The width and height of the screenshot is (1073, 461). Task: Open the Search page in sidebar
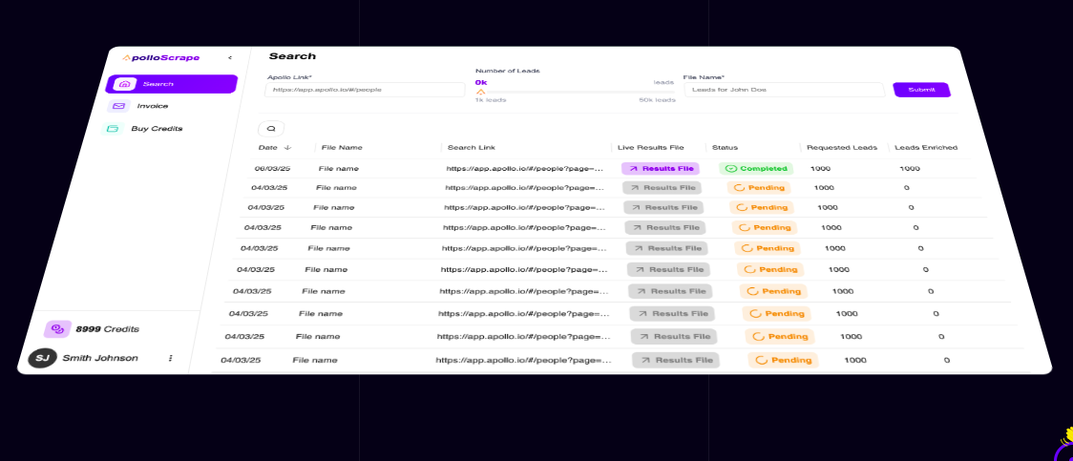point(171,84)
